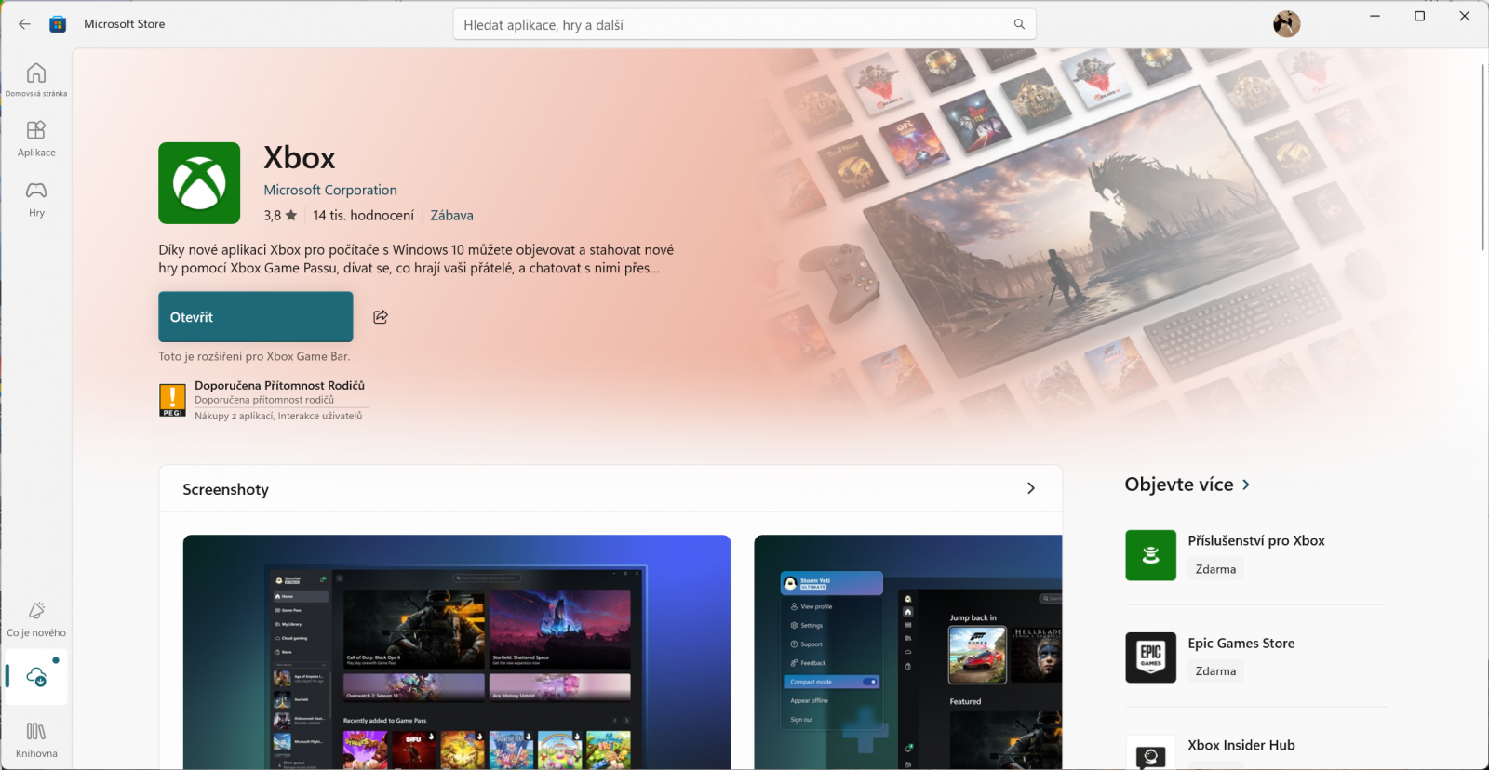Click the search magnifier icon

[1019, 24]
